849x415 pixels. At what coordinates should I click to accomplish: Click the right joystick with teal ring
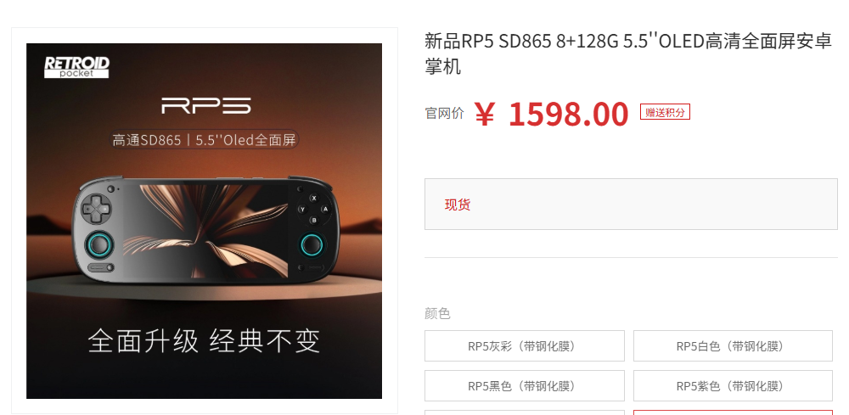coord(312,245)
